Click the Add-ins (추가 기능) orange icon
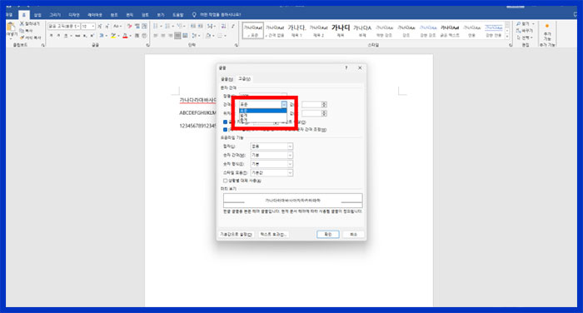Image resolution: width=583 pixels, height=313 pixels. pyautogui.click(x=547, y=26)
